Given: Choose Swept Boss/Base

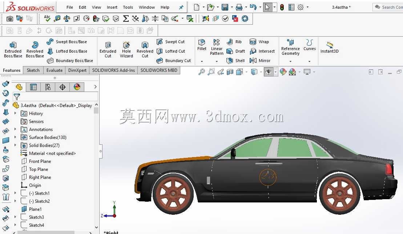Looking at the screenshot, I should pos(67,42).
